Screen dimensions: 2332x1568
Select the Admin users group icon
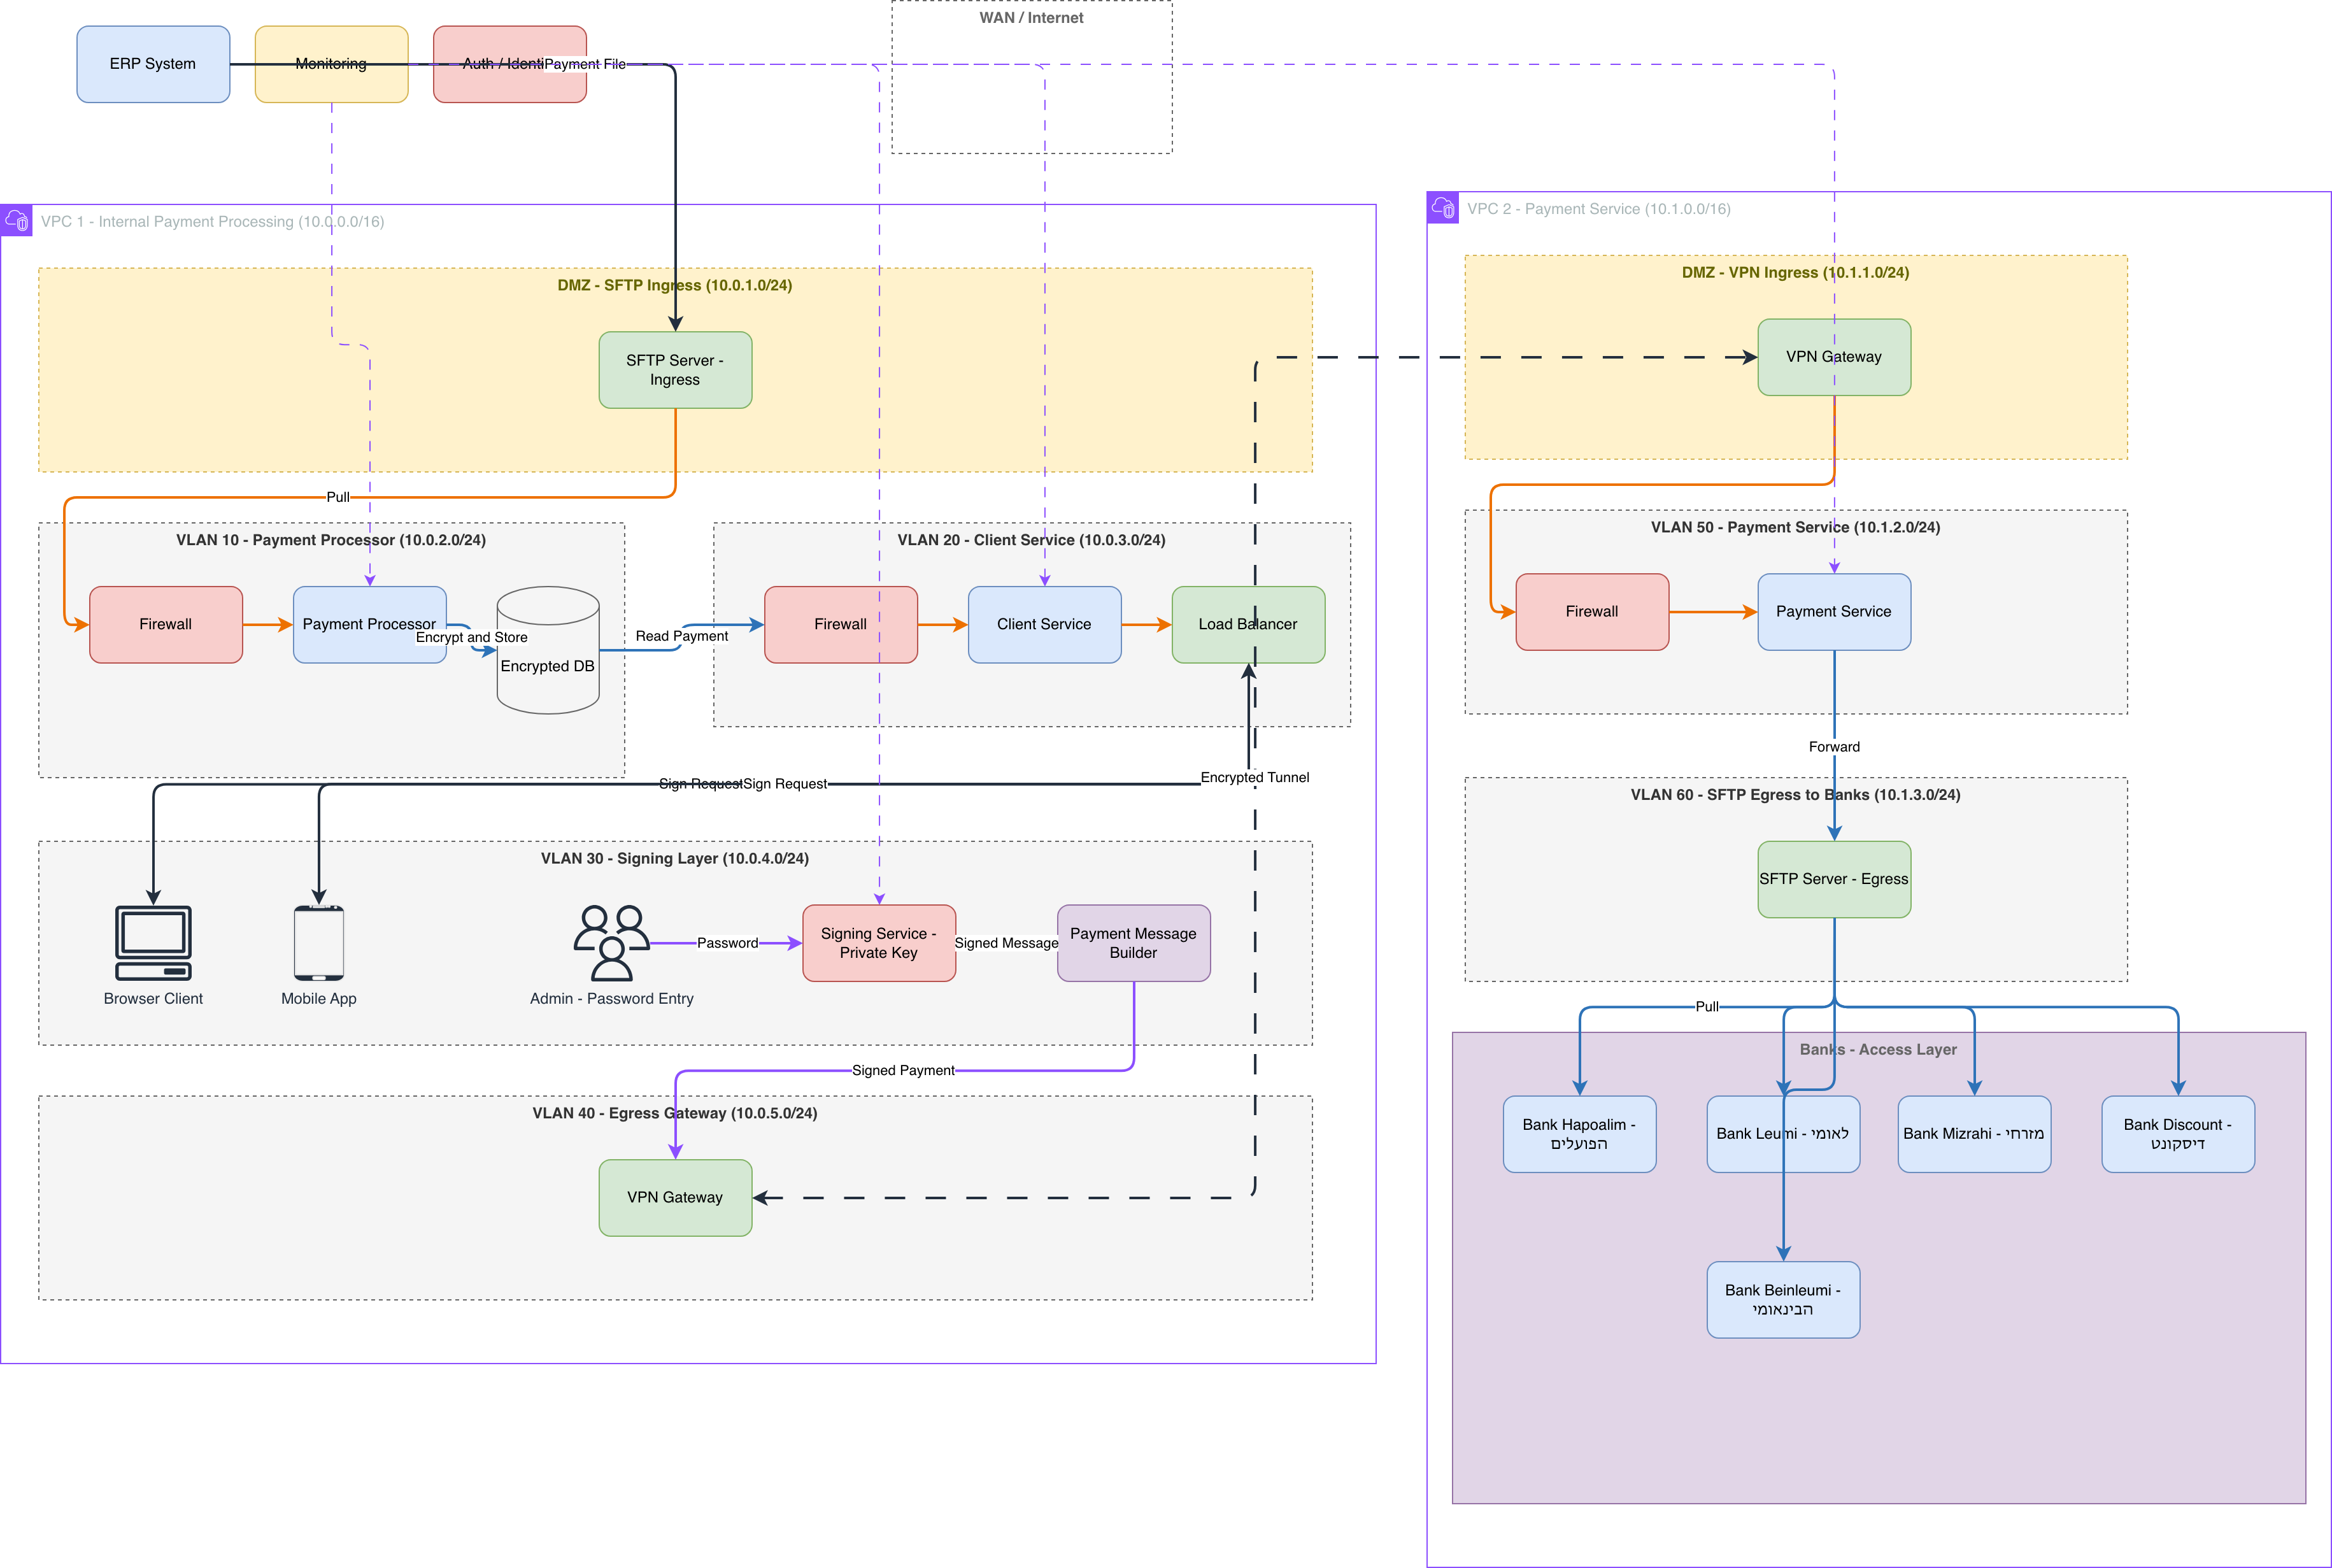(x=612, y=943)
